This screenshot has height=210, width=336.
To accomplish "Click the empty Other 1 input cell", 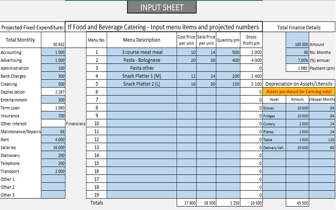I will [x=53, y=179].
